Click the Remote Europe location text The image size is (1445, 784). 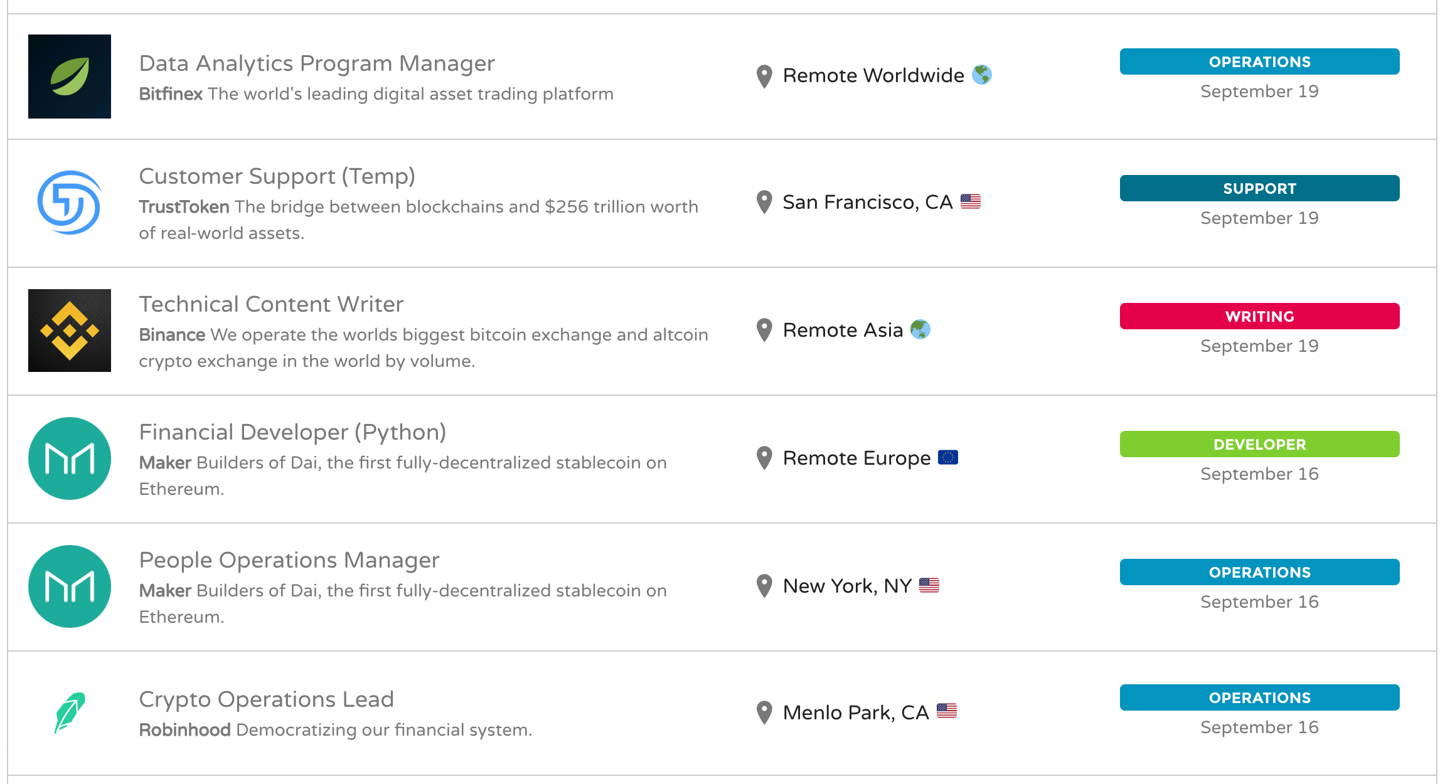click(x=856, y=458)
